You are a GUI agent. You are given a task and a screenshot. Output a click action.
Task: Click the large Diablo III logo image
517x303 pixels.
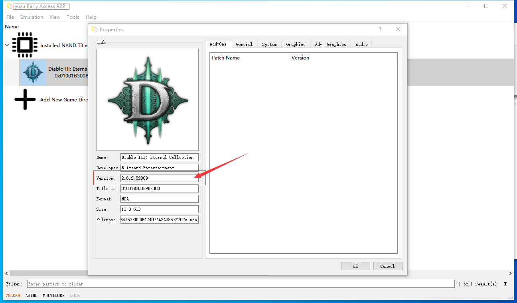[x=148, y=100]
